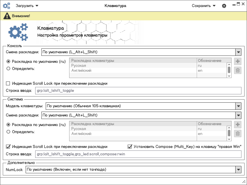Click the warning triangle icon

[6, 16]
